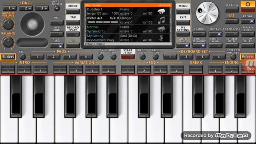Trigger Pad 1
Viewport: 256px width, 144px height.
tap(37, 57)
